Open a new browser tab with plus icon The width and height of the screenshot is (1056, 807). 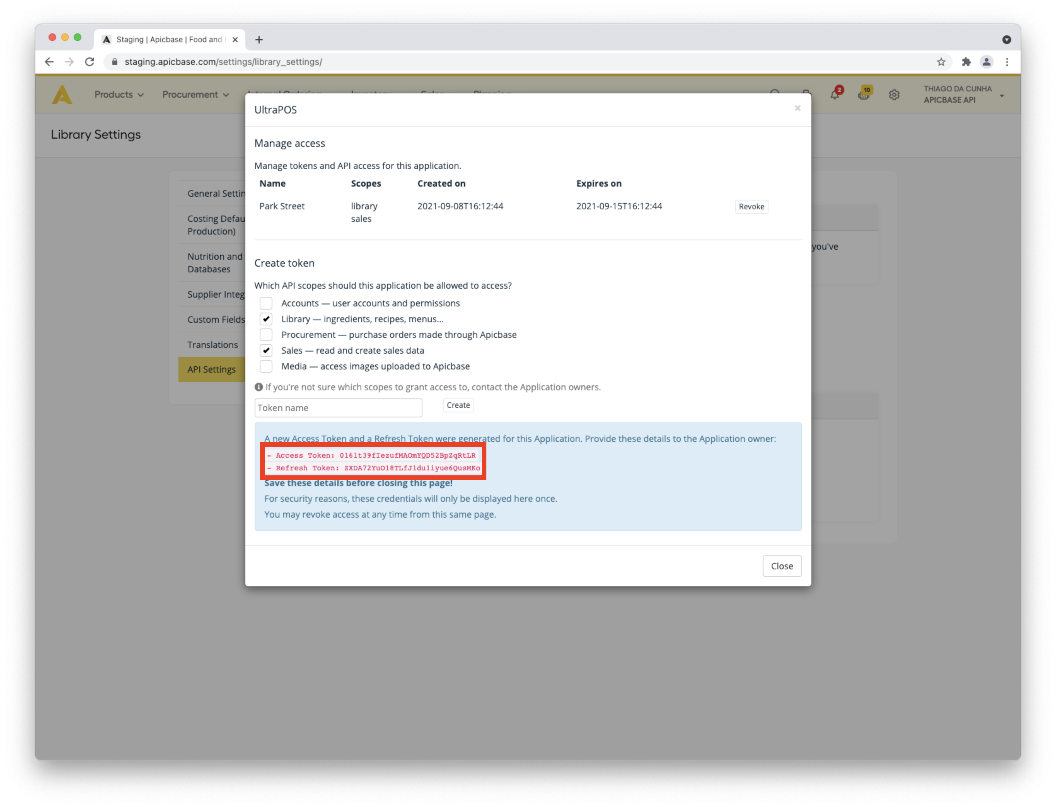pos(259,39)
